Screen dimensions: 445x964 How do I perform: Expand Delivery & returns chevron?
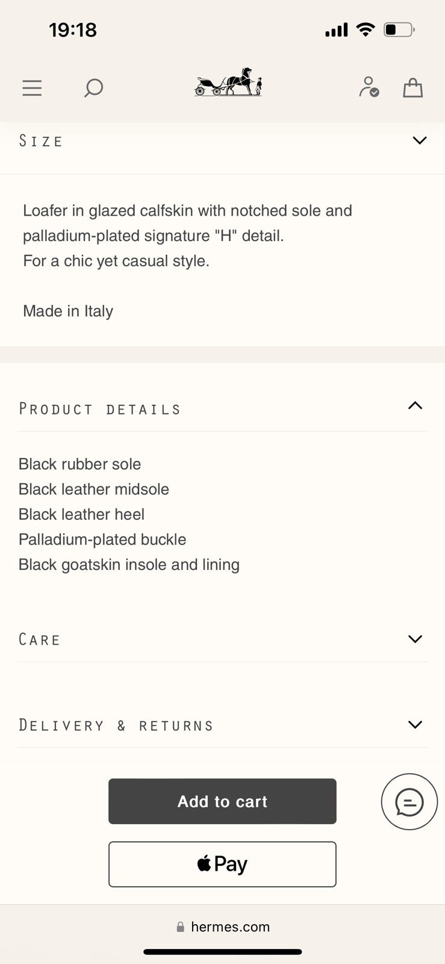[415, 724]
